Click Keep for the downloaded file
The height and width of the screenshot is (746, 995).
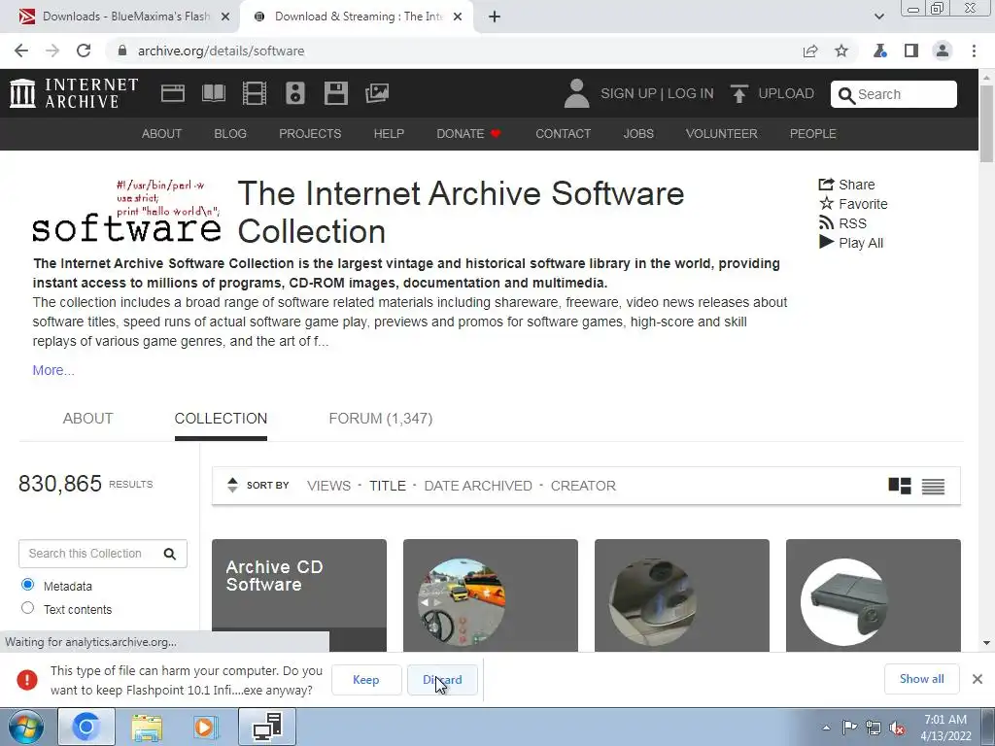366,680
